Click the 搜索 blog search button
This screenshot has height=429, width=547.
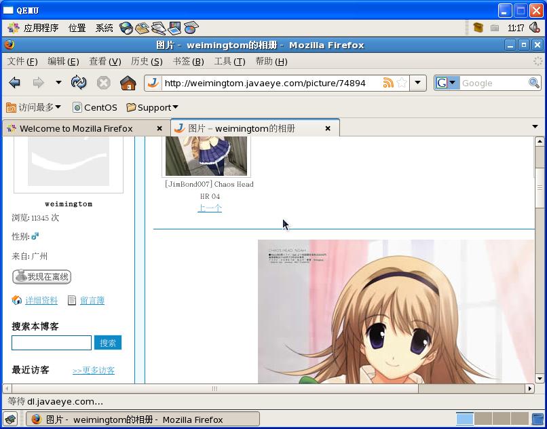108,343
